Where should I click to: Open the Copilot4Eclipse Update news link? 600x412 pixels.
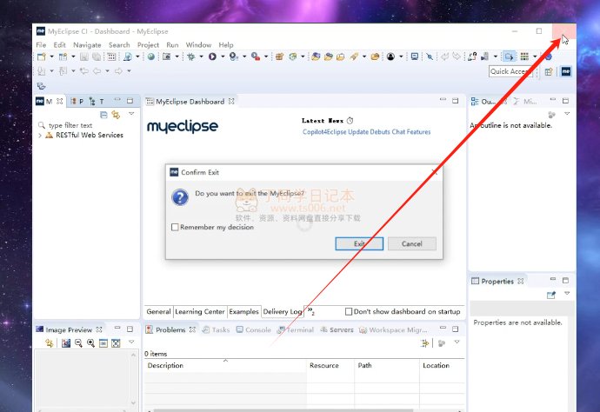pyautogui.click(x=366, y=132)
